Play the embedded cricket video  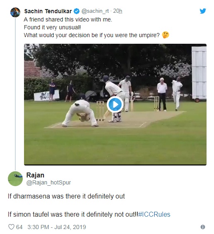[x=115, y=104]
